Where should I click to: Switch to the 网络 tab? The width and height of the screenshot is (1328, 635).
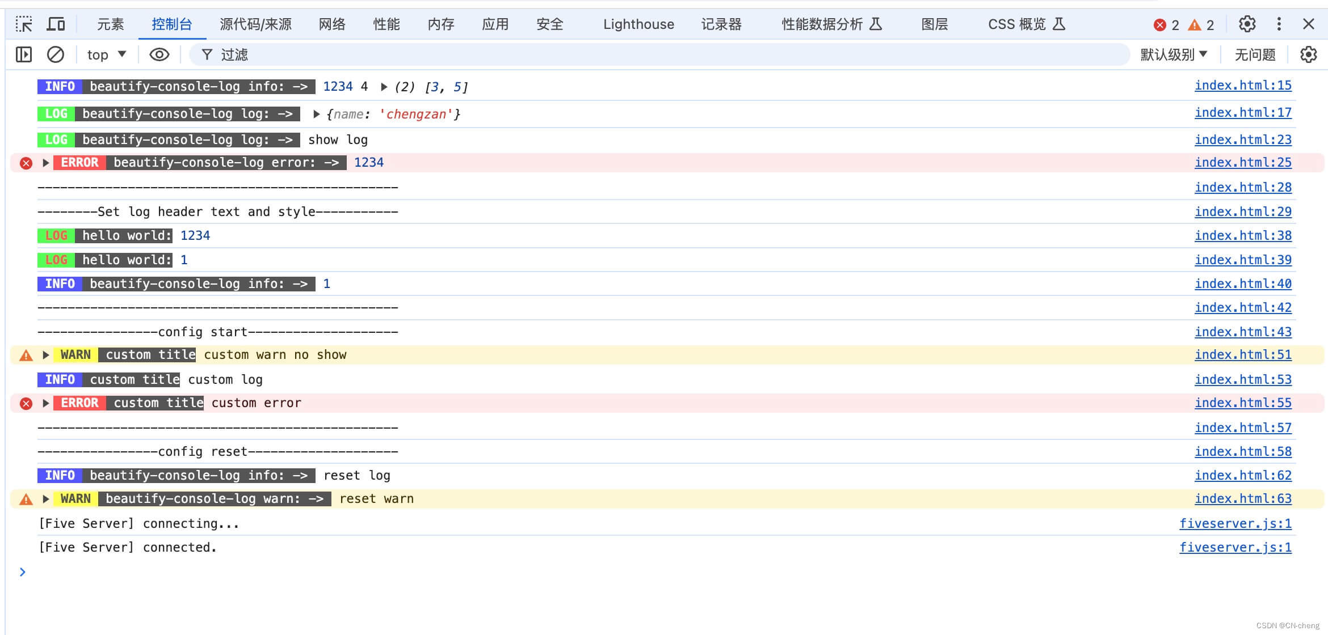(332, 24)
